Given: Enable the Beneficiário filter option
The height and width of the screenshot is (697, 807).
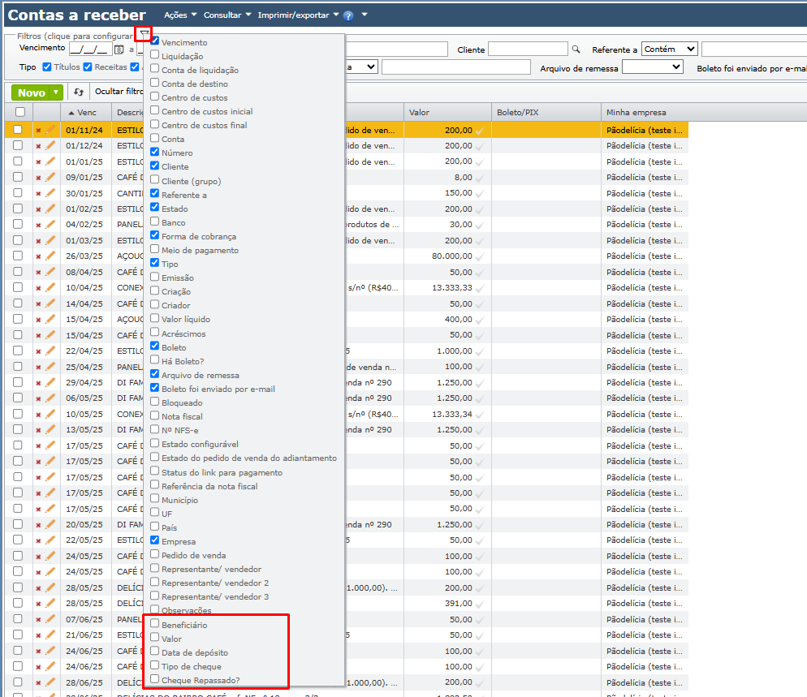Looking at the screenshot, I should (x=154, y=623).
